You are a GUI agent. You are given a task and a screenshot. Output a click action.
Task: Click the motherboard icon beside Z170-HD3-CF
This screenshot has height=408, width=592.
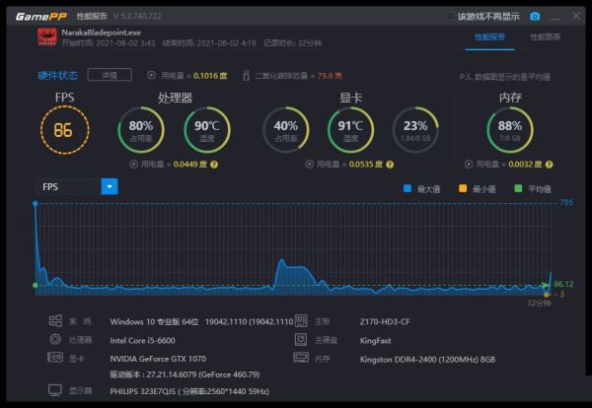coord(301,321)
